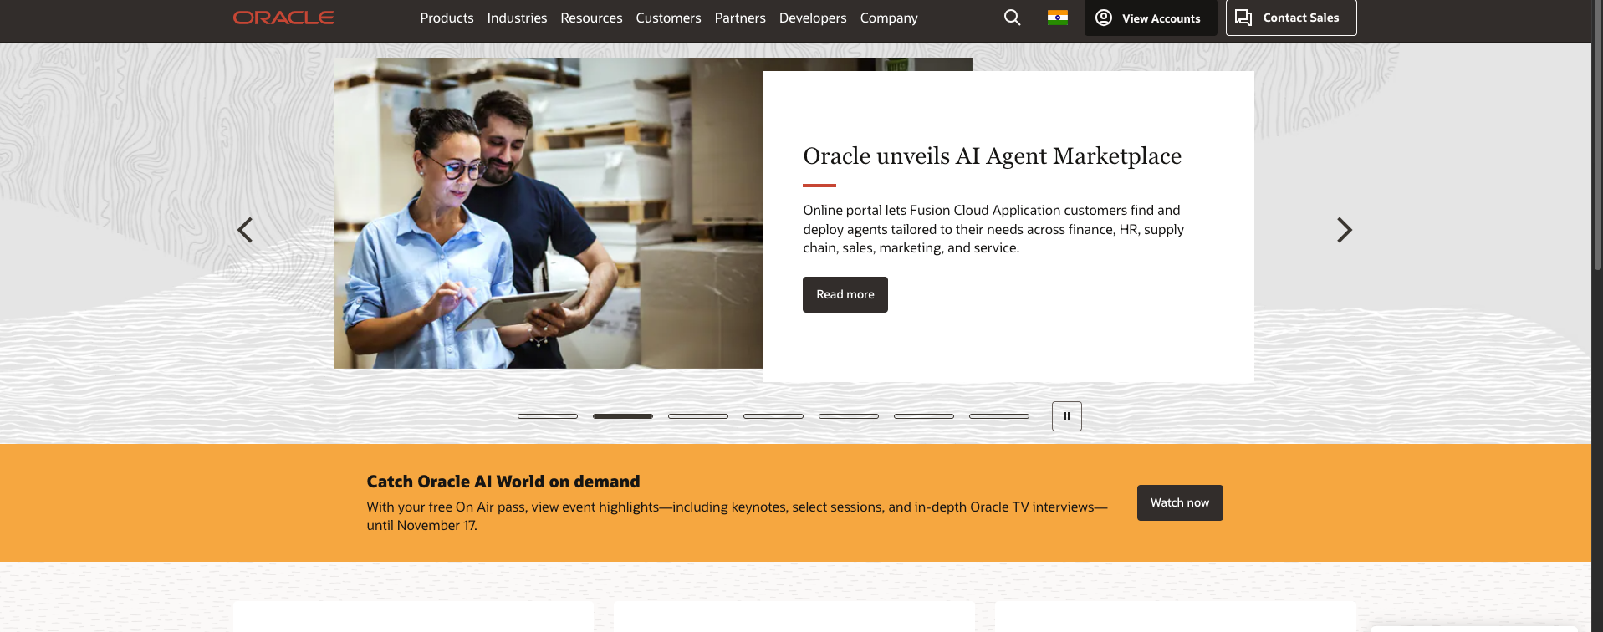Jump to the fifth carousel slide indicator
1603x632 pixels.
[849, 416]
